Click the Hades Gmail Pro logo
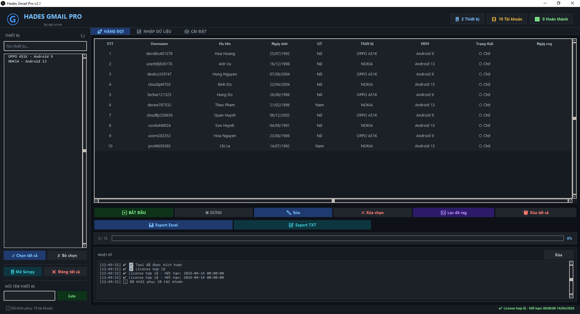 coord(13,19)
